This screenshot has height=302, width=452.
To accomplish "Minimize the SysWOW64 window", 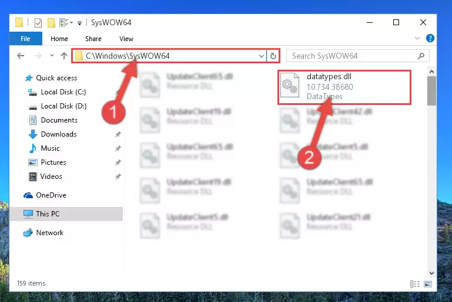I will pos(370,22).
